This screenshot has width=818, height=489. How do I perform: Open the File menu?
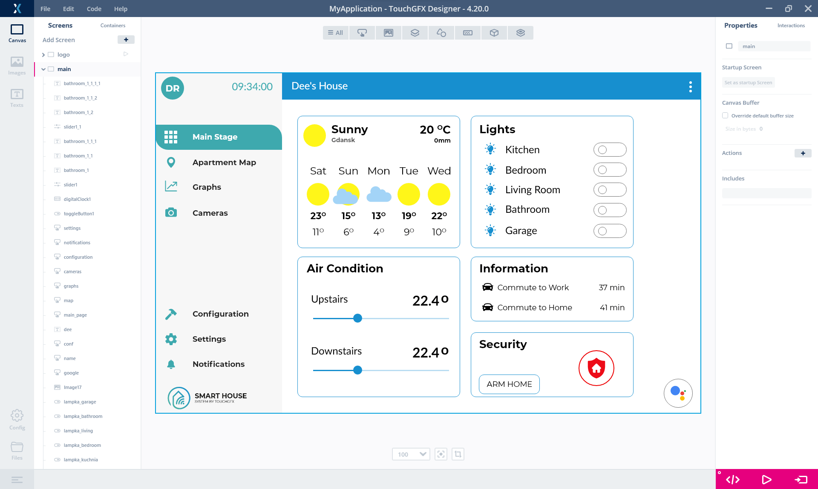tap(45, 9)
